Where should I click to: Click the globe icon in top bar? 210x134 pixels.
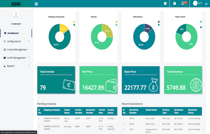tap(174, 4)
